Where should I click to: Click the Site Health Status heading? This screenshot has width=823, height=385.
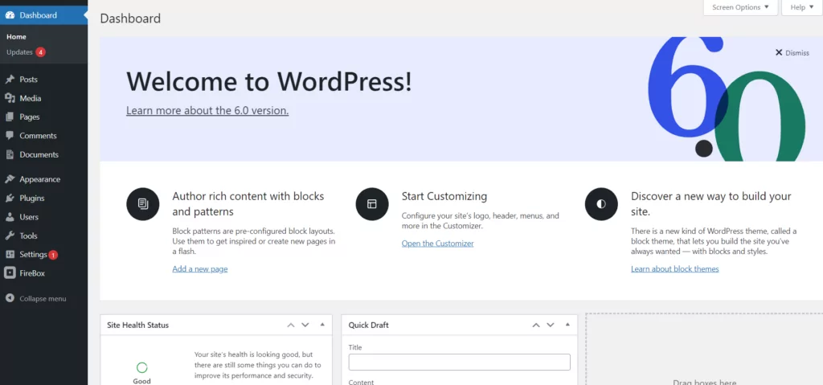coord(138,326)
